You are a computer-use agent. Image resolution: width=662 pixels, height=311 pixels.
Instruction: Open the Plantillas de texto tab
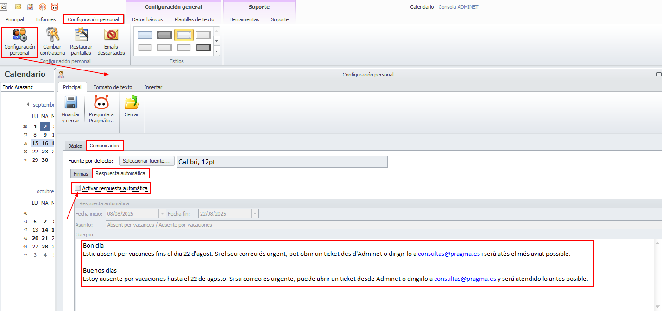[195, 19]
